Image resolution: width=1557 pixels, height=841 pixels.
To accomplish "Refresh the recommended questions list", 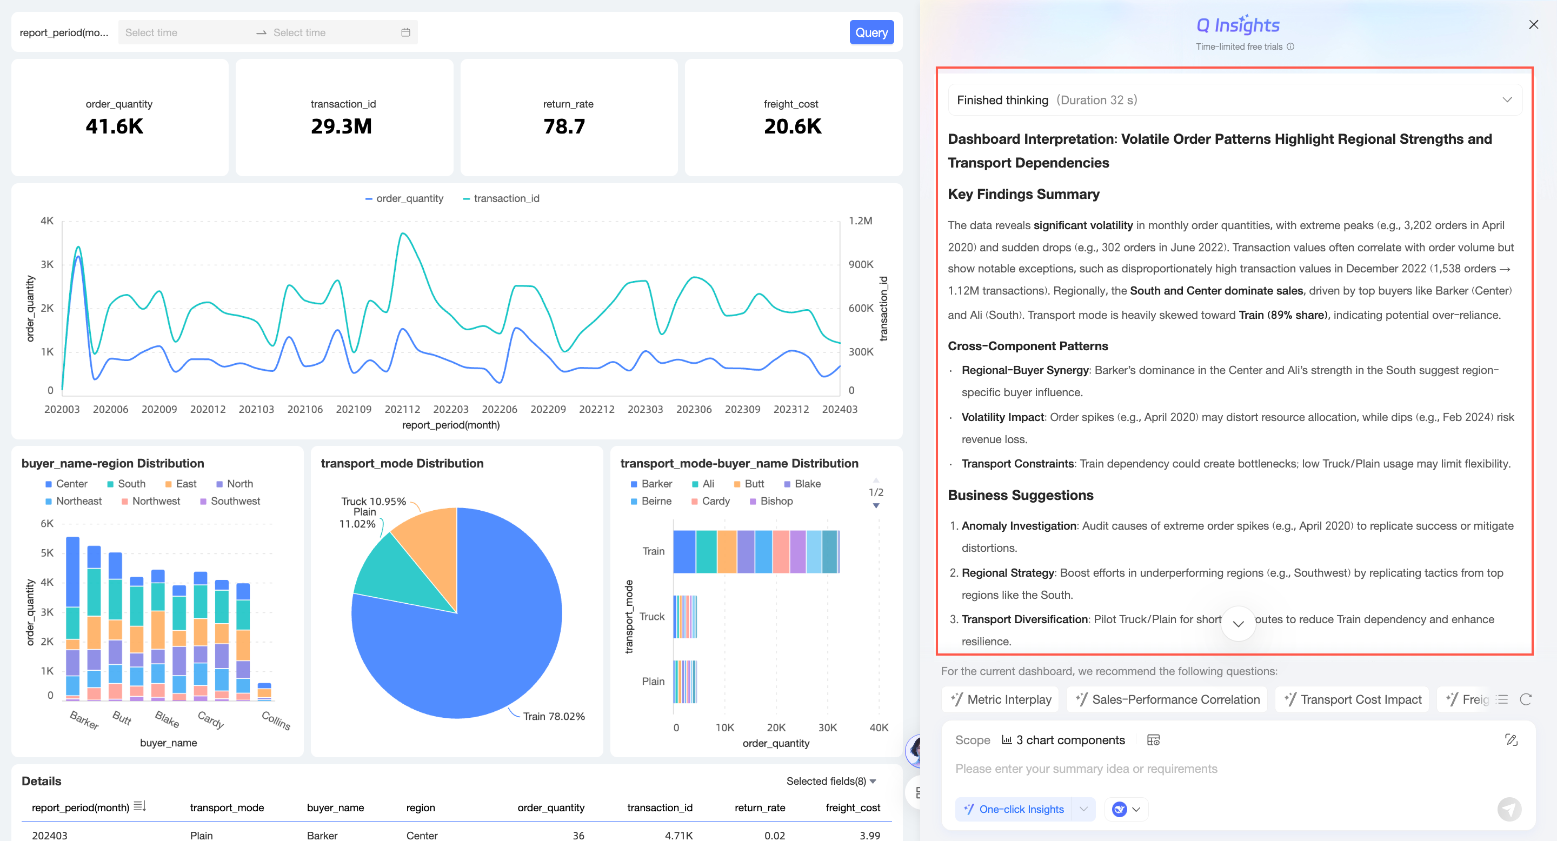I will [1525, 699].
